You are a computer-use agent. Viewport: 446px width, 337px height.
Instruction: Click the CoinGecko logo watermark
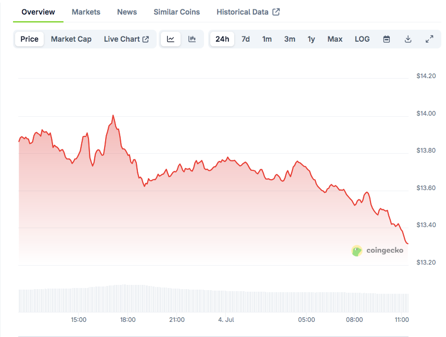pos(378,251)
